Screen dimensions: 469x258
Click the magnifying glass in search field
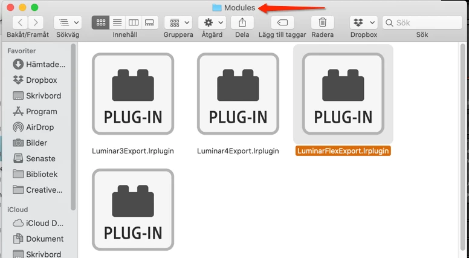tap(389, 23)
